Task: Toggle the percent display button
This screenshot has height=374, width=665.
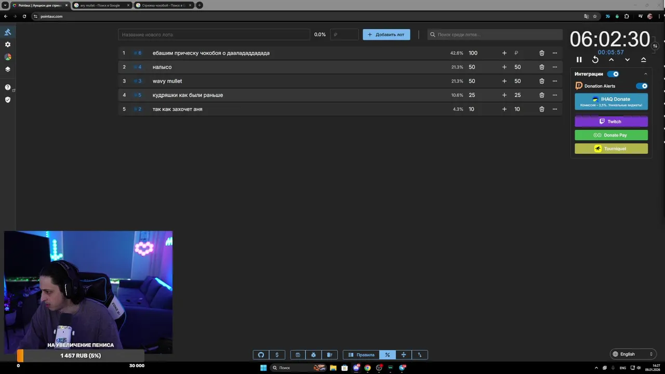Action: [x=387, y=355]
